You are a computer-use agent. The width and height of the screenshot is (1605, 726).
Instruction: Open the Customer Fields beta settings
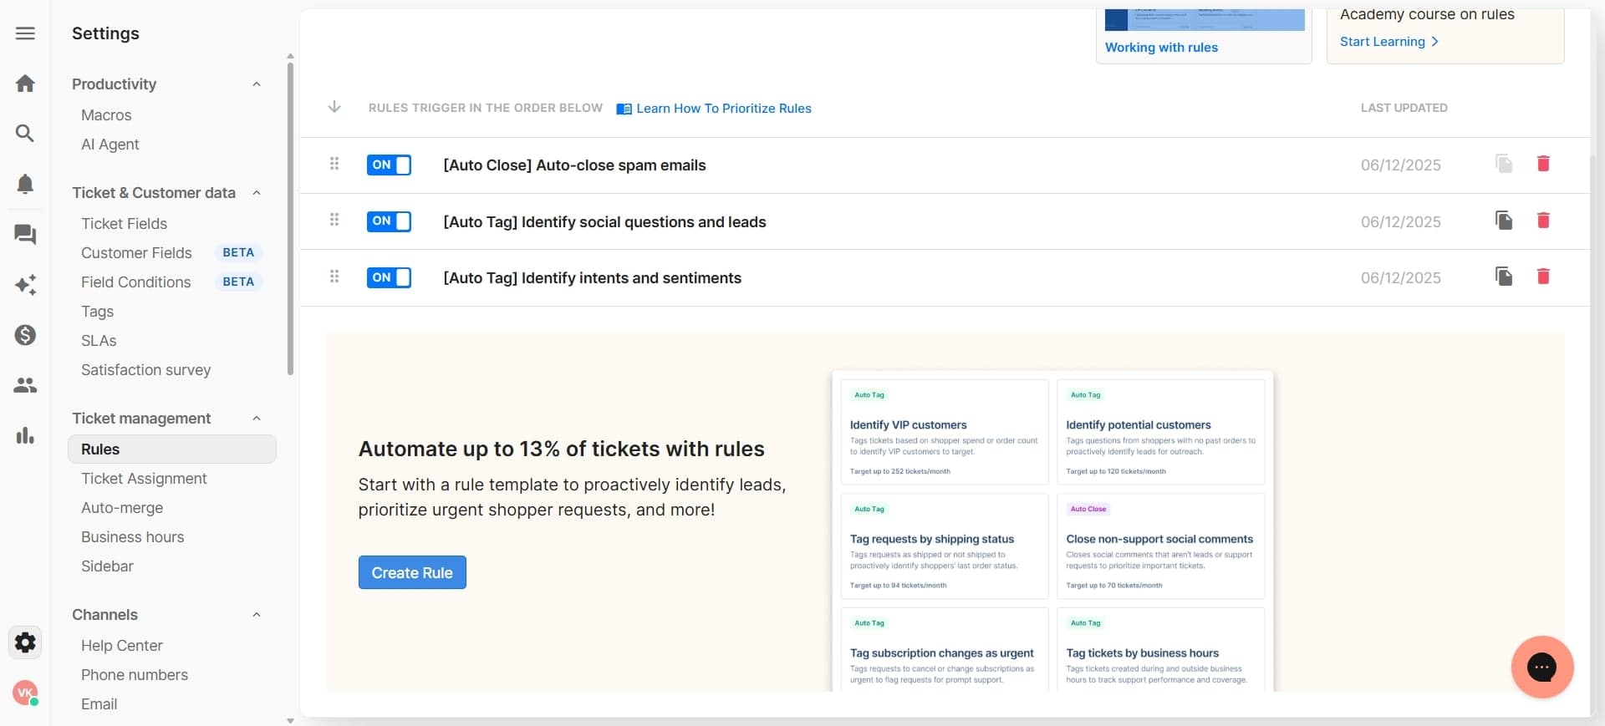[x=137, y=252]
